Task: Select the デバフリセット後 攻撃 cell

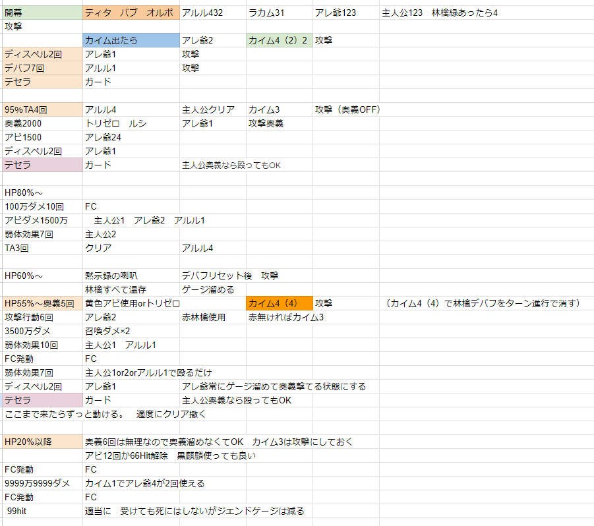Action: point(230,276)
